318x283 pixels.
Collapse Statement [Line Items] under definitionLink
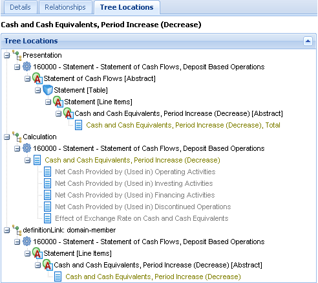(x=28, y=254)
